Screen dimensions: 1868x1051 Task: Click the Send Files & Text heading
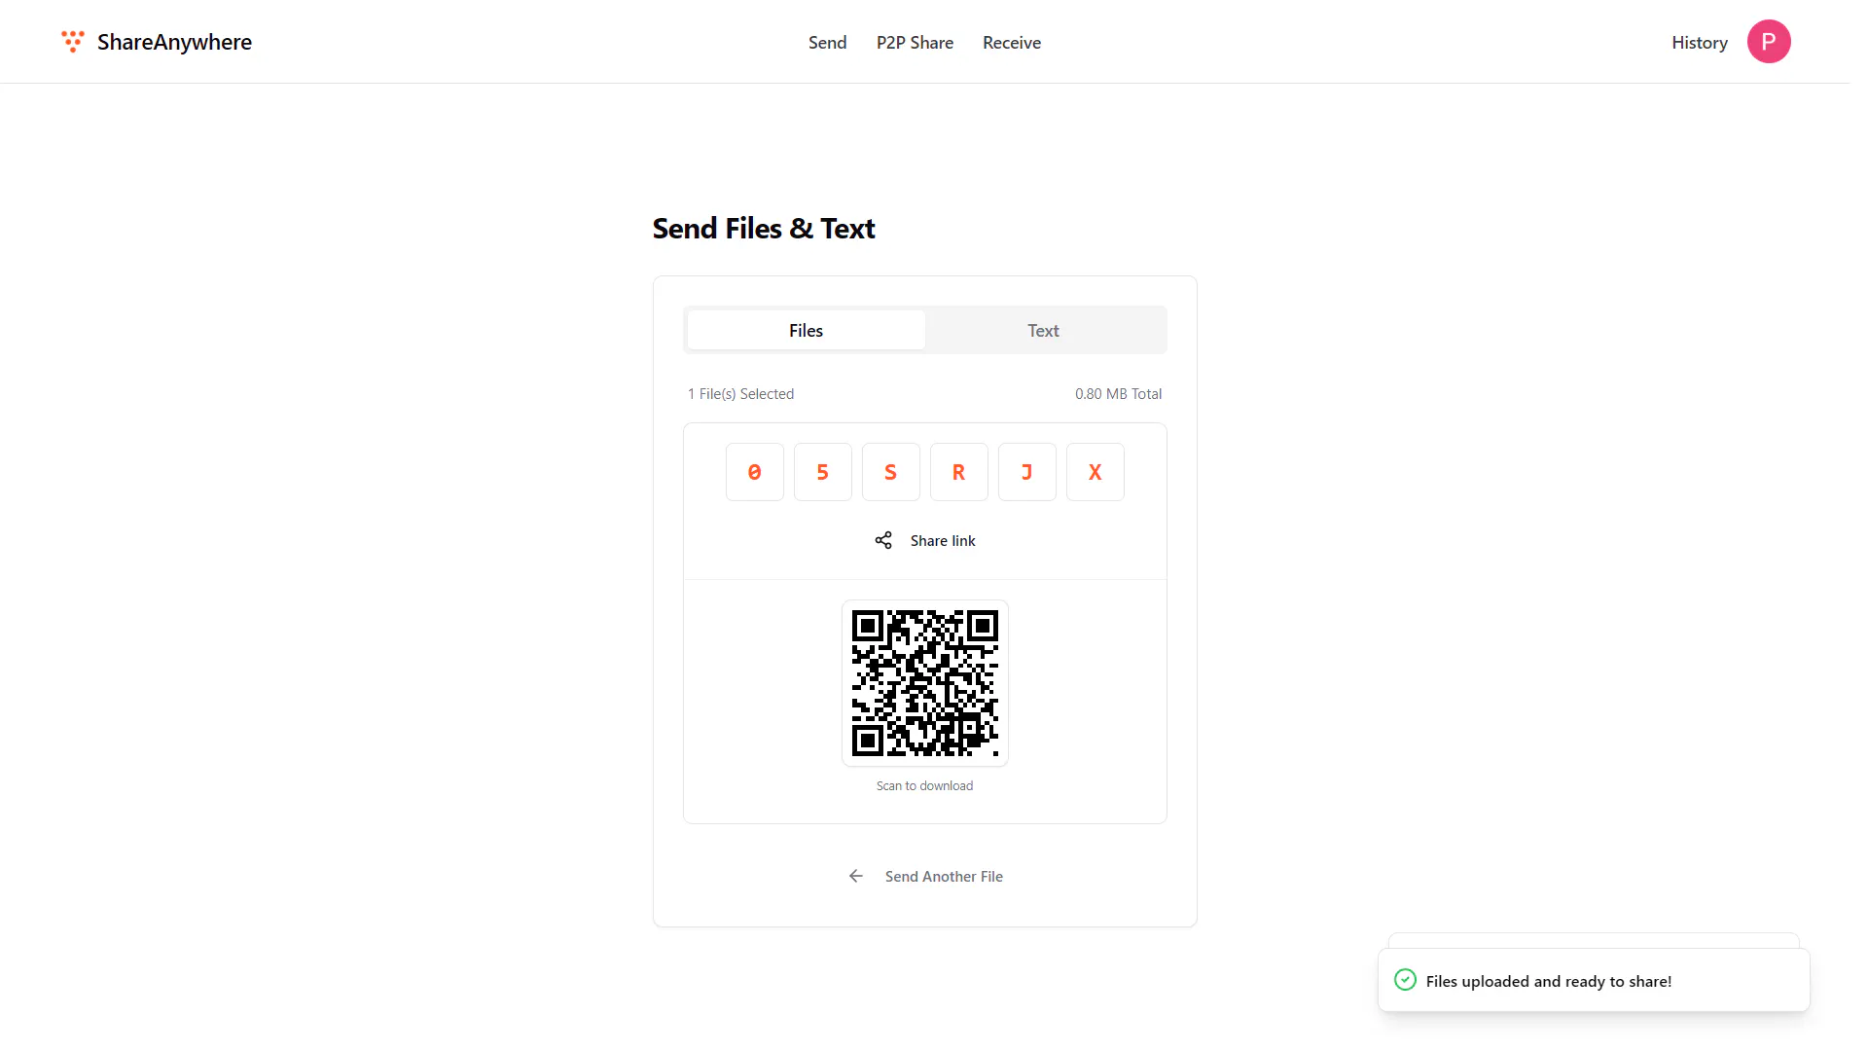pos(764,228)
